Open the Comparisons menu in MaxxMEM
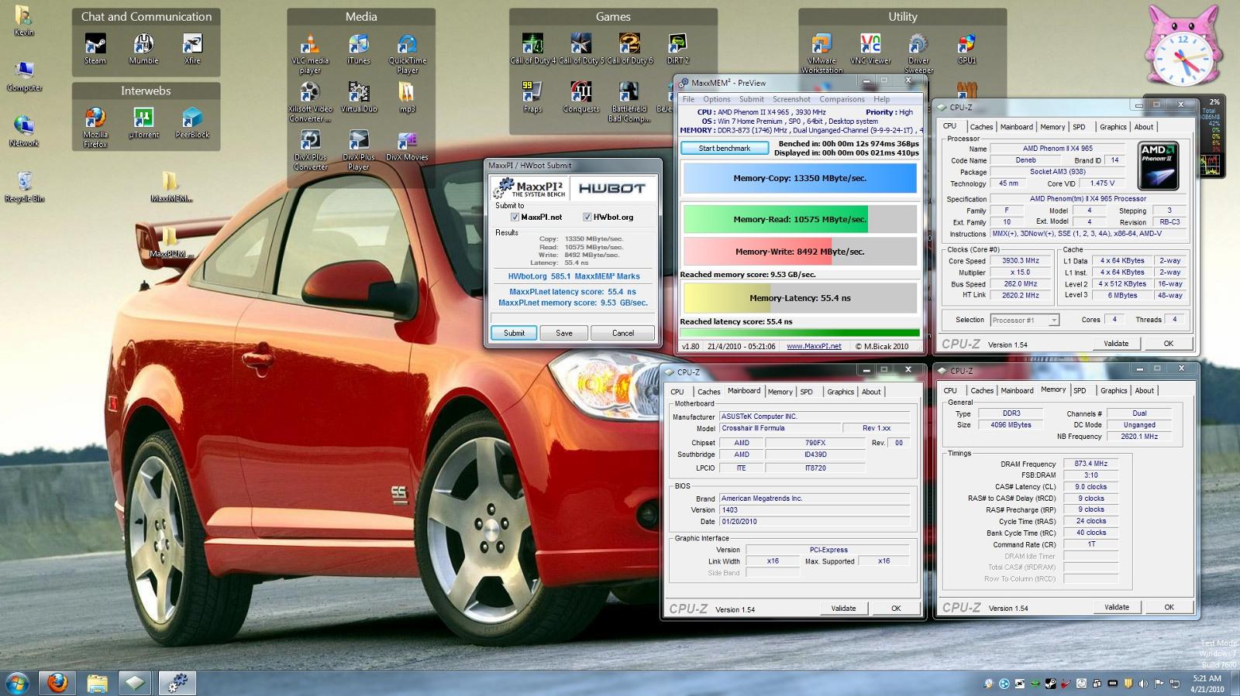Viewport: 1240px width, 696px height. 842,99
